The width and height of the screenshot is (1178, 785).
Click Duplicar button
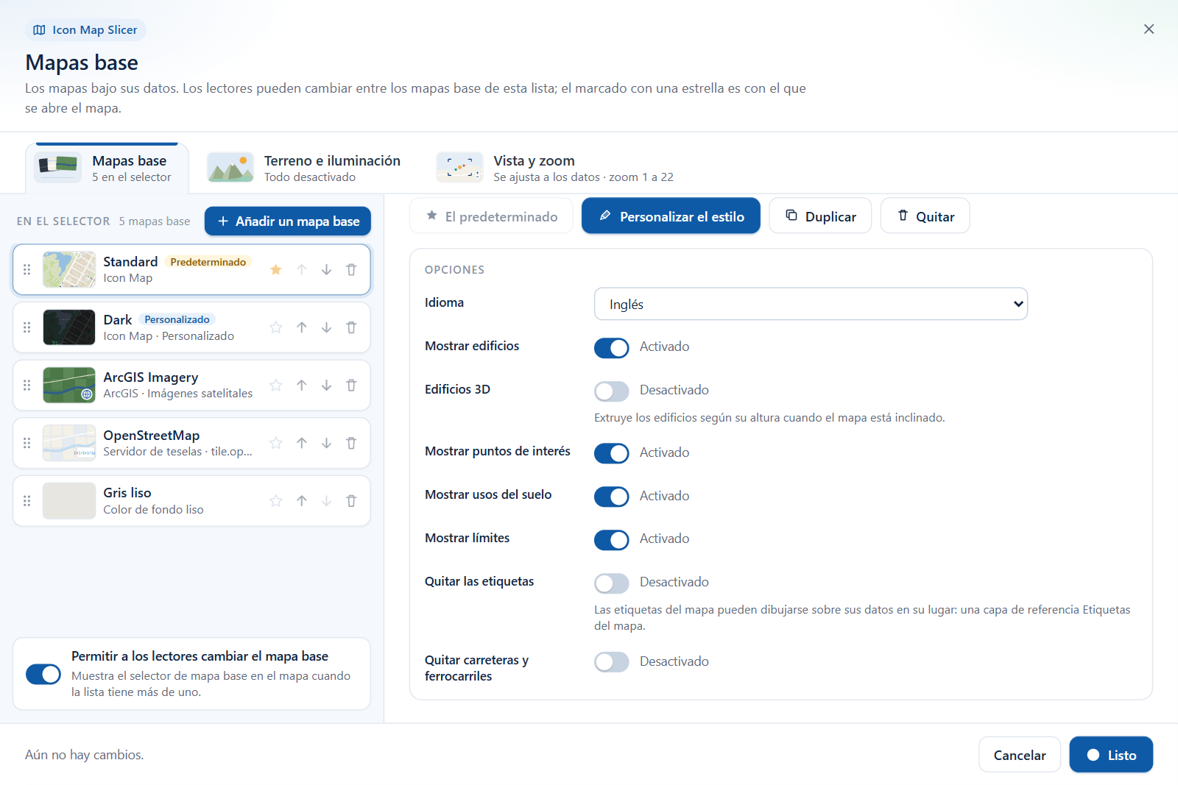click(x=820, y=216)
